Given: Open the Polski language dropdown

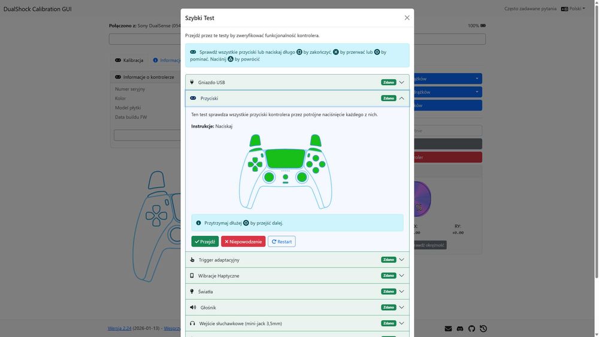Looking at the screenshot, I should tap(573, 9).
